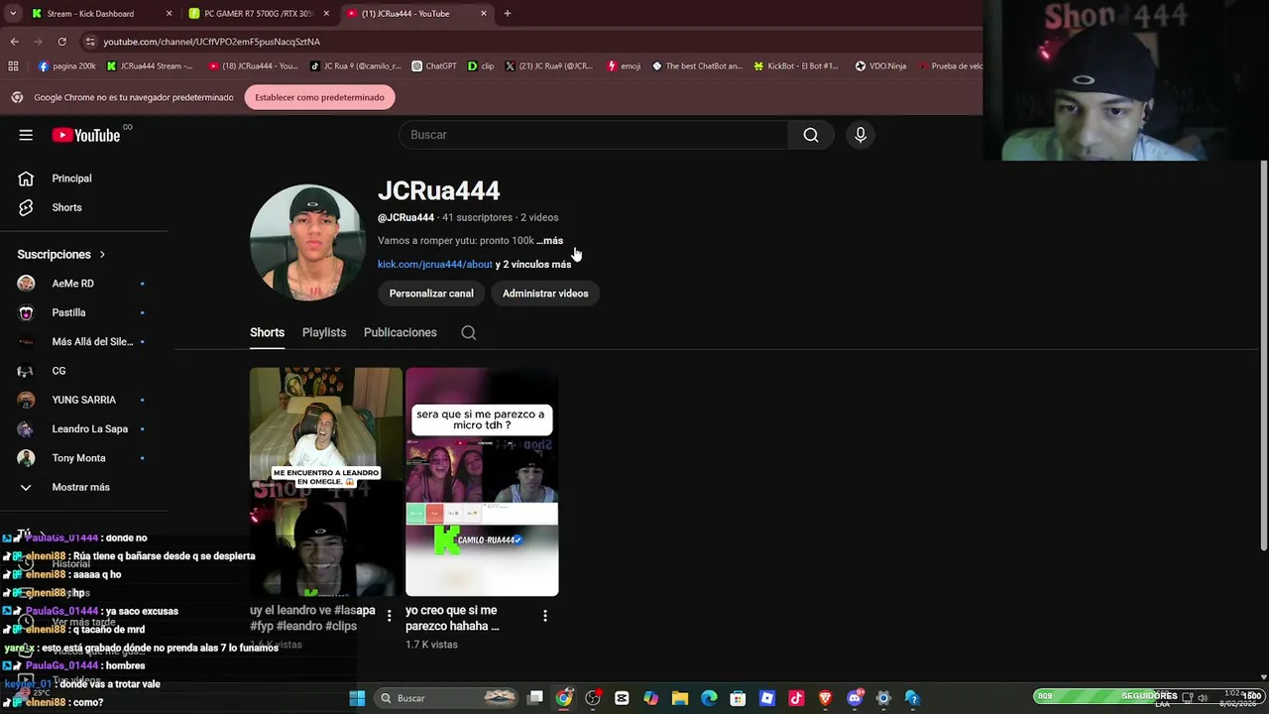Open Microsoft Edge from taskbar
The height and width of the screenshot is (714, 1269).
tap(709, 698)
